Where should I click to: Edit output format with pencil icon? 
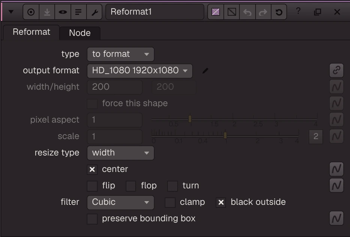point(205,71)
